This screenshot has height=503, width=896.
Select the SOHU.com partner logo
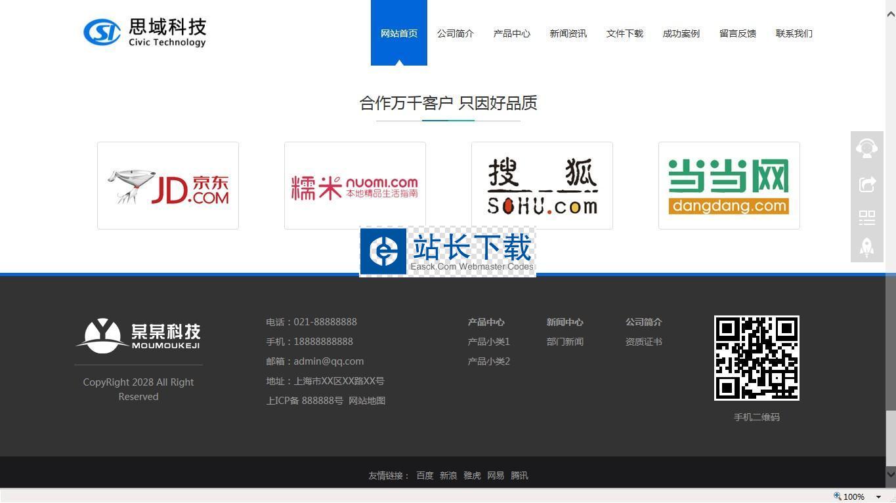click(542, 186)
